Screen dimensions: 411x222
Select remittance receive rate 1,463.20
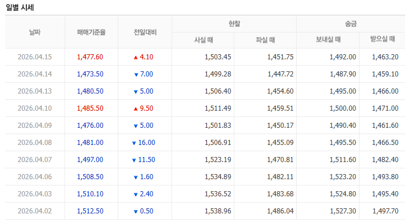point(385,57)
